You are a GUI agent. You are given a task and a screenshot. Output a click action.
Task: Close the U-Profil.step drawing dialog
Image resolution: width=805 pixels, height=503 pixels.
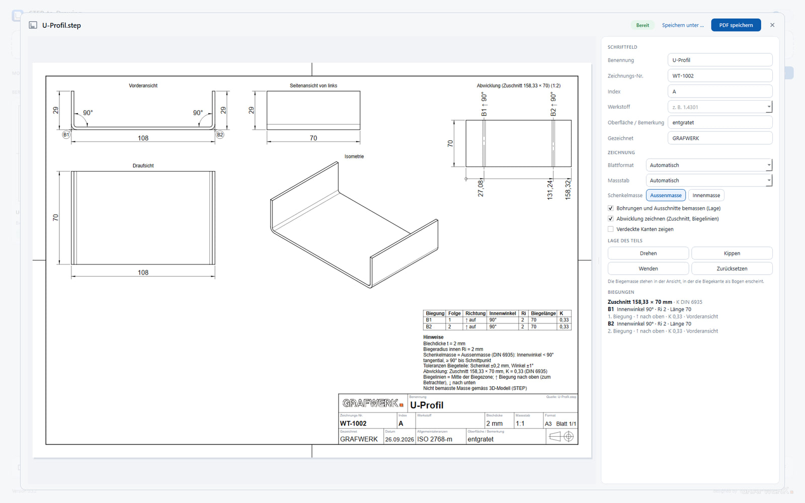(x=772, y=25)
